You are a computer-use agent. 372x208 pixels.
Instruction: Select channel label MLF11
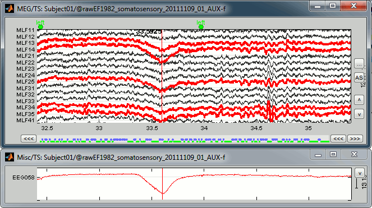coord(25,30)
